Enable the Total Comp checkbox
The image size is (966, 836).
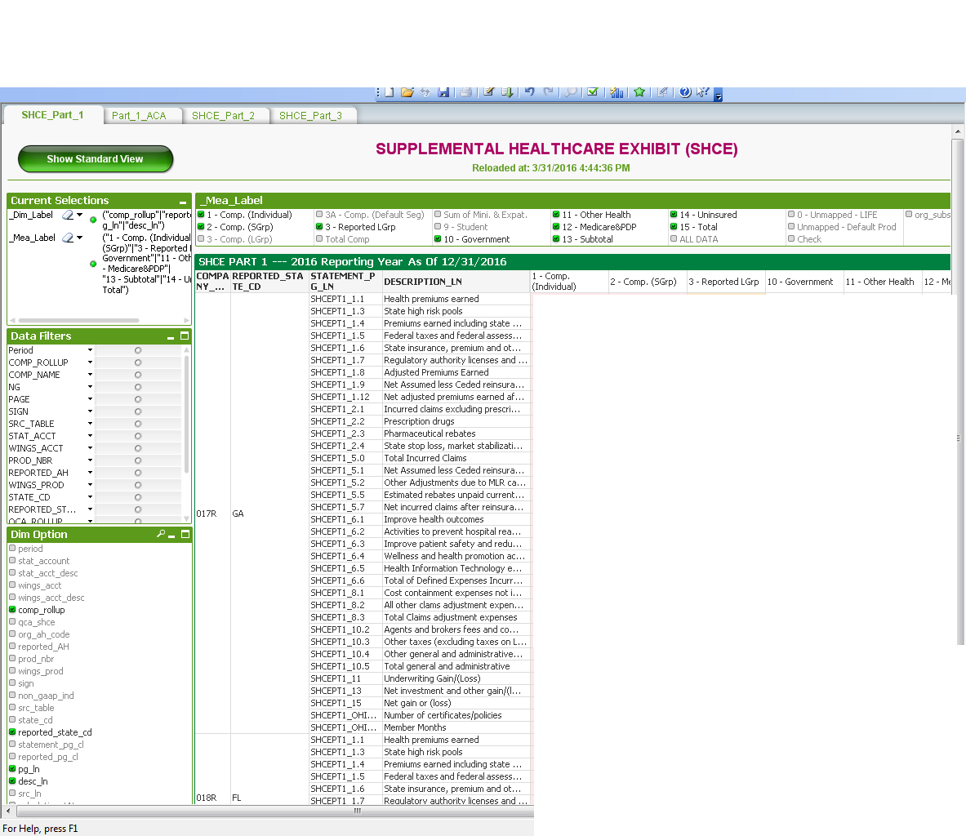point(318,239)
